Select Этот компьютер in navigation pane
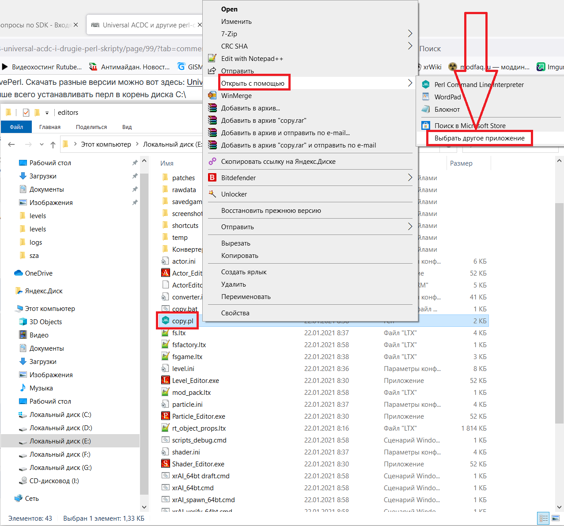 click(x=49, y=308)
